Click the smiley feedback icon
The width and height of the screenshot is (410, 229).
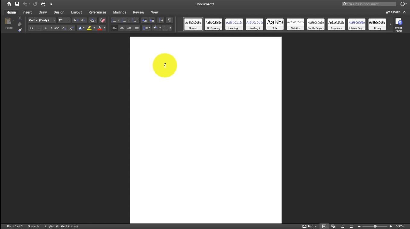tap(402, 4)
